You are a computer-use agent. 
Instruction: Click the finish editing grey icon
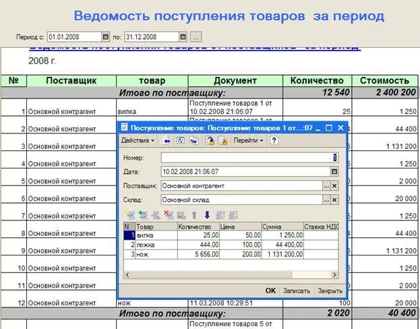coord(181,215)
